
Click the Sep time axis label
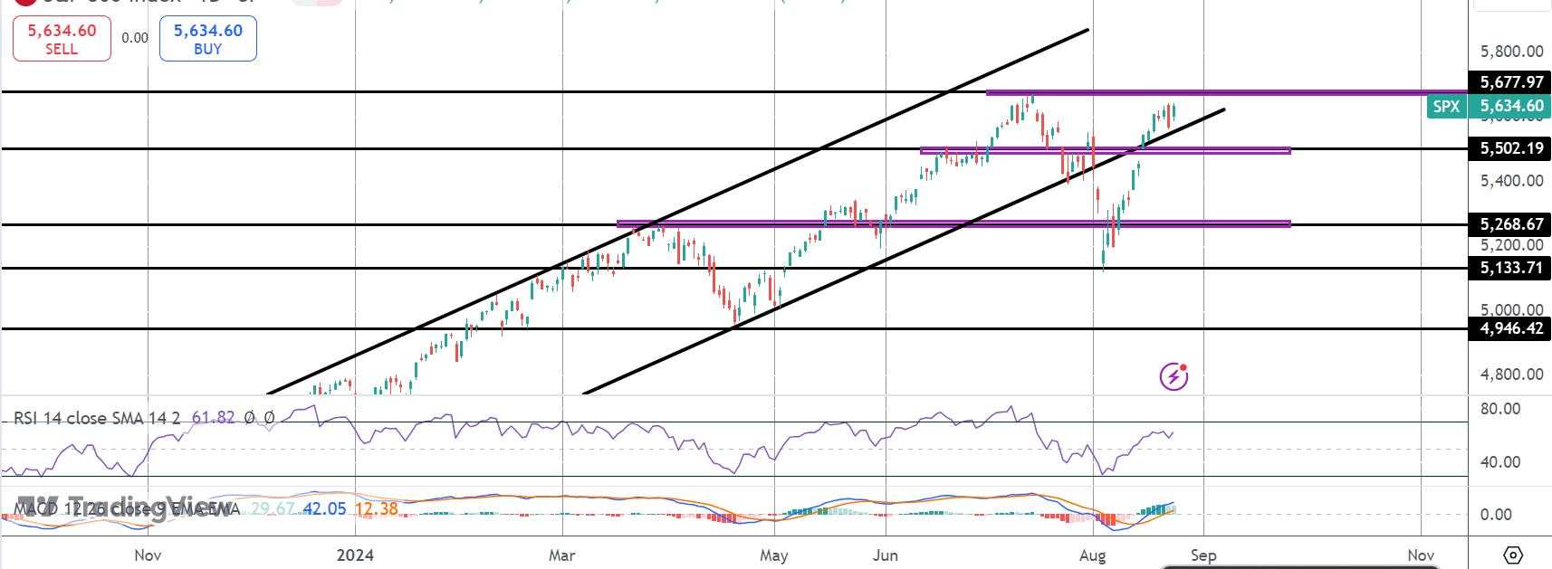1203,555
